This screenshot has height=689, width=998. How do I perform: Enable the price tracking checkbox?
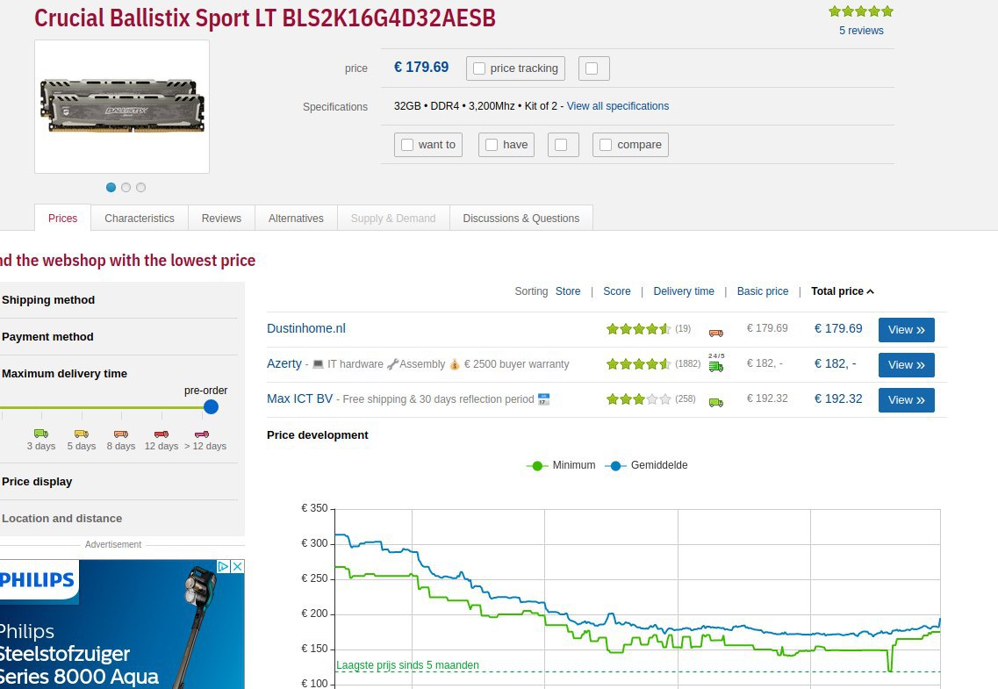point(479,68)
